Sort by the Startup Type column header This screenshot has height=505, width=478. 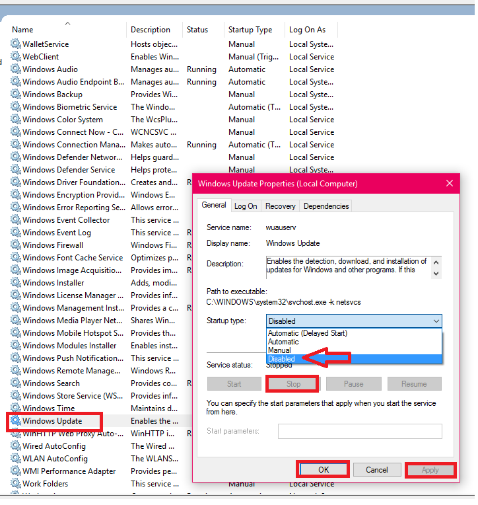pos(254,29)
